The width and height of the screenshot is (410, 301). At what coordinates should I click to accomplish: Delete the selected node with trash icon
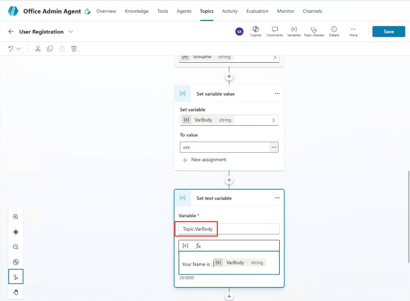pos(74,49)
